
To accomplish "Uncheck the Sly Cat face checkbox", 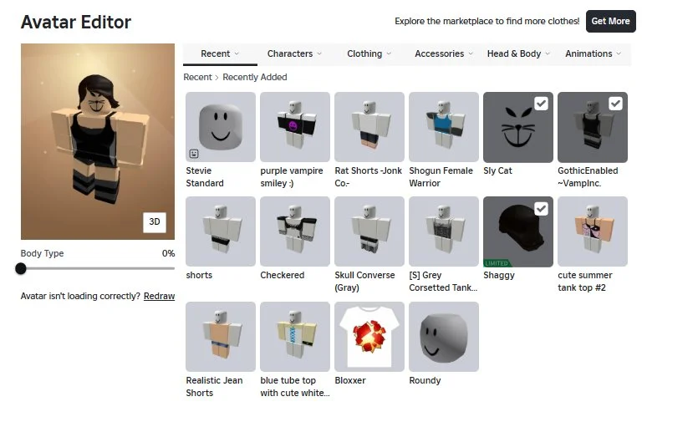I will click(x=541, y=104).
